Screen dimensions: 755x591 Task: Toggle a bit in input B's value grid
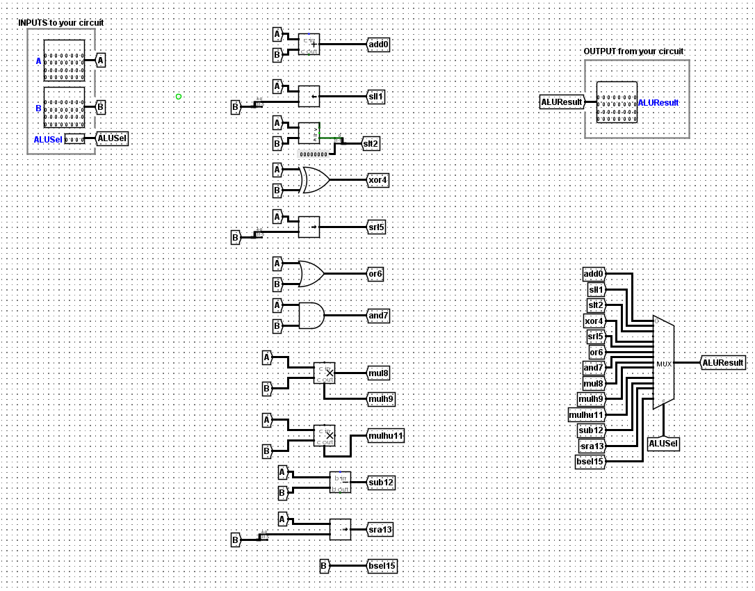point(63,108)
